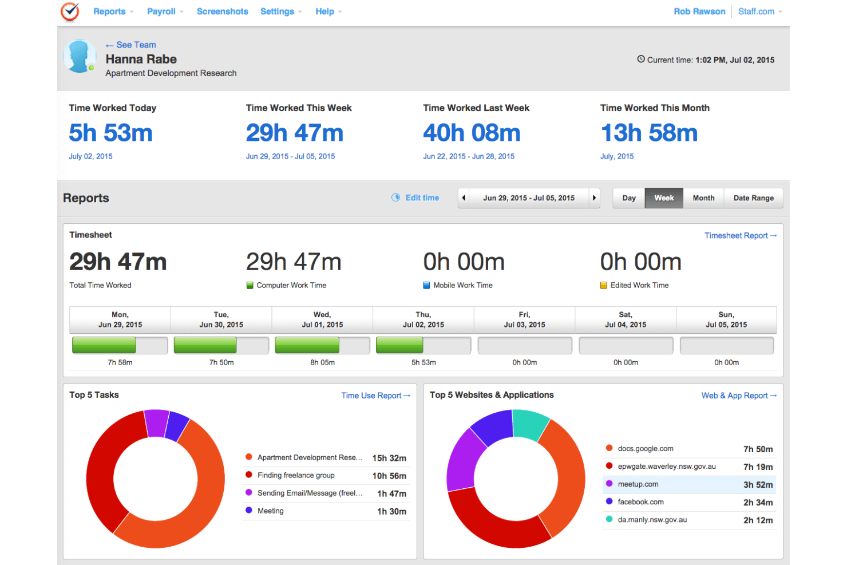Select the Date Range view option
Screen dimensions: 847x565
tap(753, 197)
